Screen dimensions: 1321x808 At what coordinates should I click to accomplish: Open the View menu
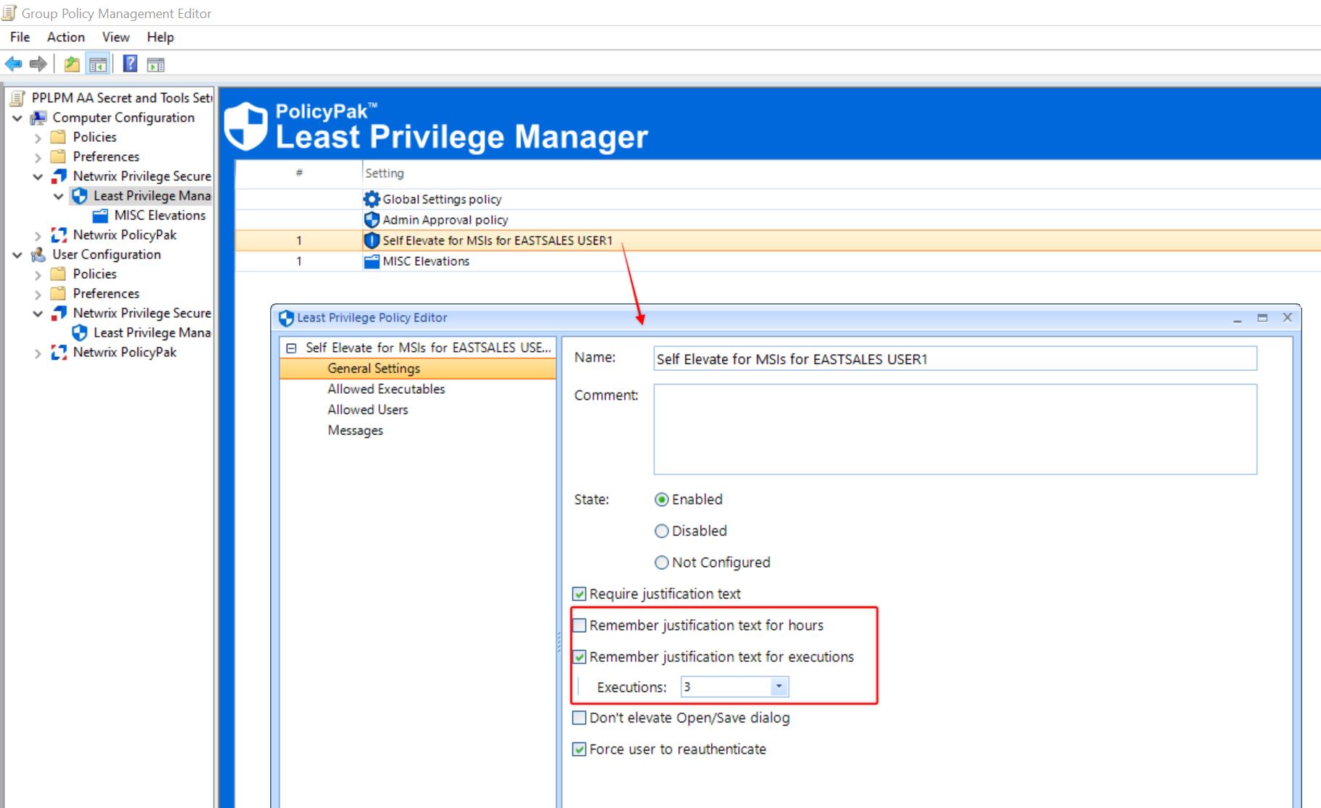115,37
